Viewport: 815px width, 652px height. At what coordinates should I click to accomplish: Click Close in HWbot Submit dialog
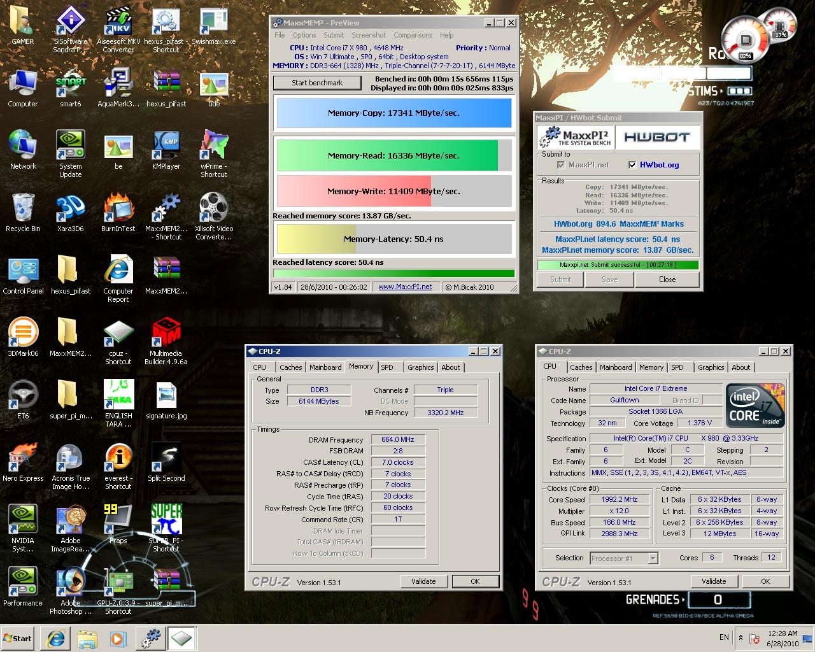(667, 280)
